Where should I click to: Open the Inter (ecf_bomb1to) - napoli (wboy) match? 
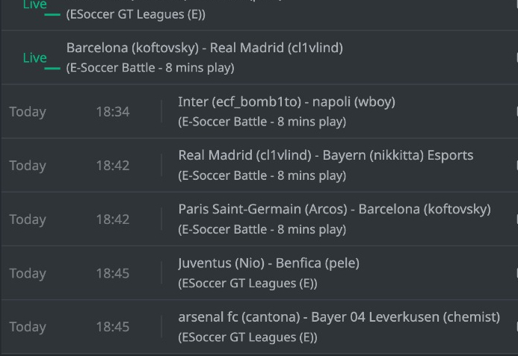click(x=286, y=102)
